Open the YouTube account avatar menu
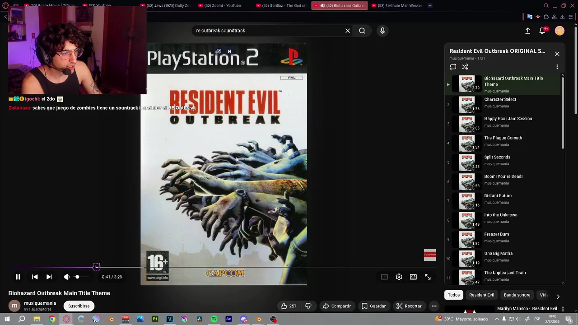Screen dimensions: 578x325 (x=559, y=31)
